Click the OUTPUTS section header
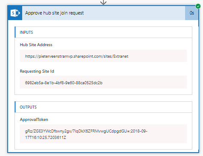This screenshot has width=203, height=156. [103, 107]
